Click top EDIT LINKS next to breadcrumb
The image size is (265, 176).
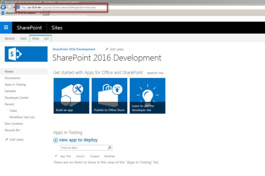(117, 49)
